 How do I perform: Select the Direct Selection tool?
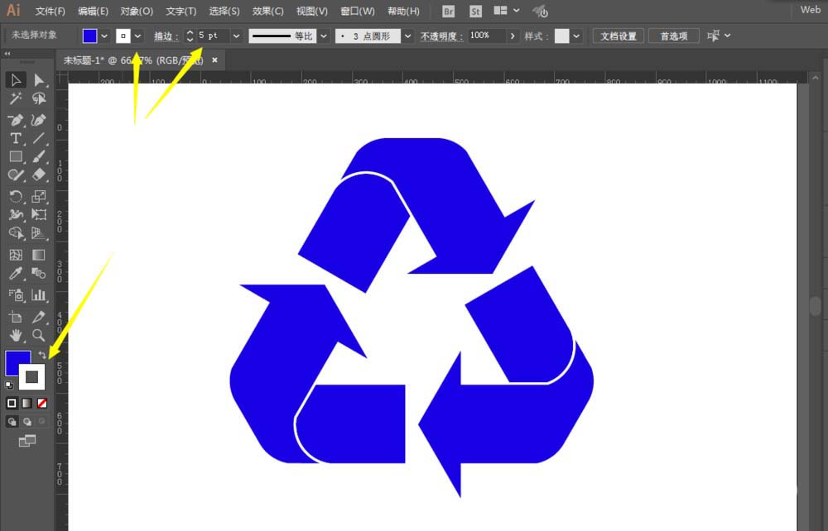click(x=39, y=80)
